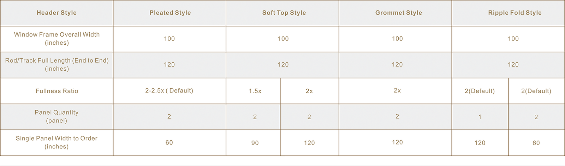Image resolution: width=565 pixels, height=166 pixels.
Task: Click the Rod/Track Full Length row label
Action: tap(56, 65)
